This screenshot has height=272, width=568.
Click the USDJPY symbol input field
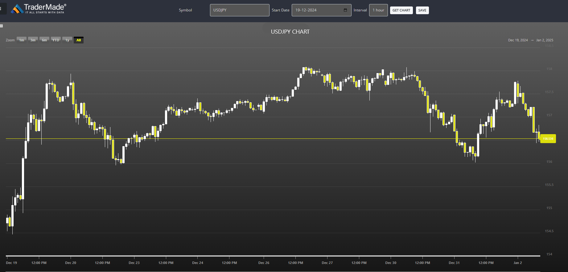(240, 10)
